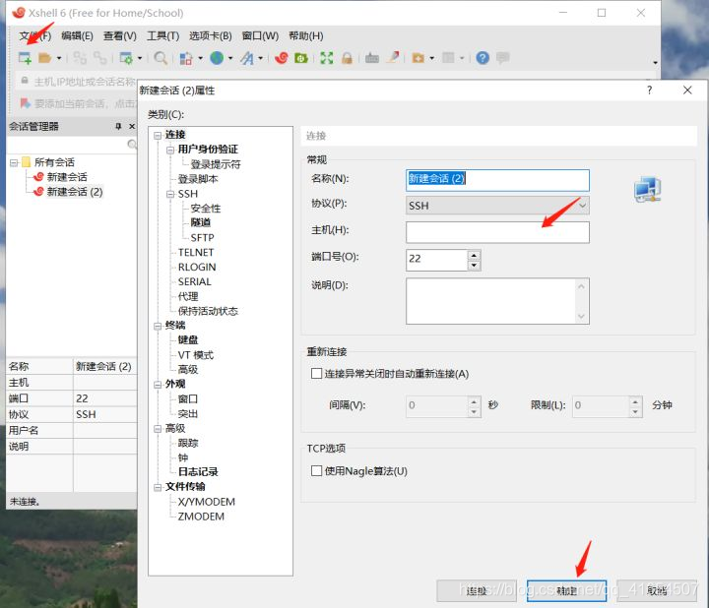The width and height of the screenshot is (709, 608).
Task: Open the 帮助(H) menu
Action: coord(305,35)
